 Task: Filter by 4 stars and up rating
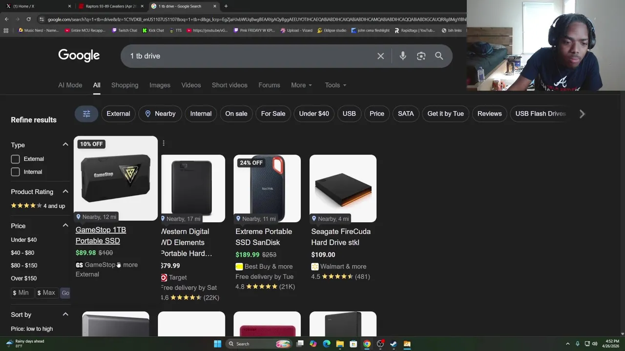38,206
